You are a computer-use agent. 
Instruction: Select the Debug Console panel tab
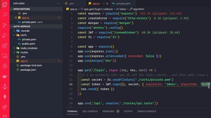(x=147, y=111)
